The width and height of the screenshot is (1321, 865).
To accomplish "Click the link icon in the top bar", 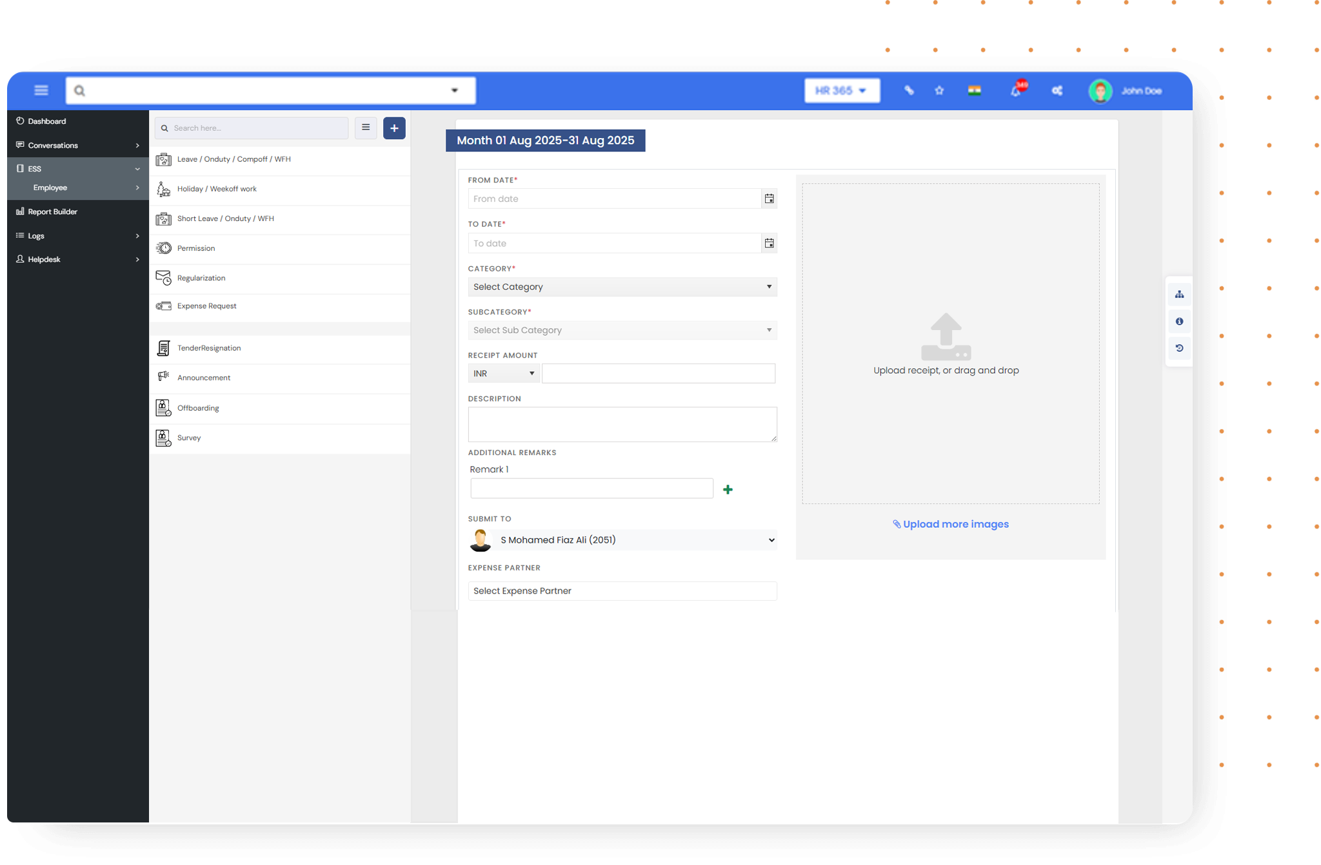I will [909, 90].
